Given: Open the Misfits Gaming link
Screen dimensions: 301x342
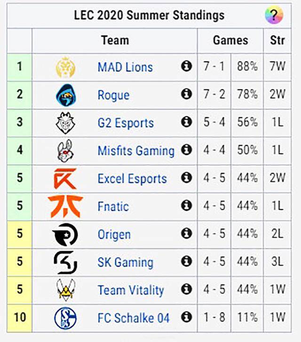Looking at the screenshot, I should point(136,151).
